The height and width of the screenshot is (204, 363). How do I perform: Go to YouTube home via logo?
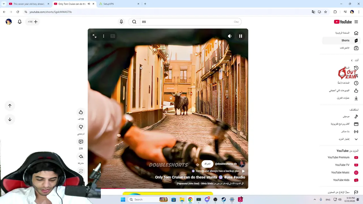pos(343,22)
